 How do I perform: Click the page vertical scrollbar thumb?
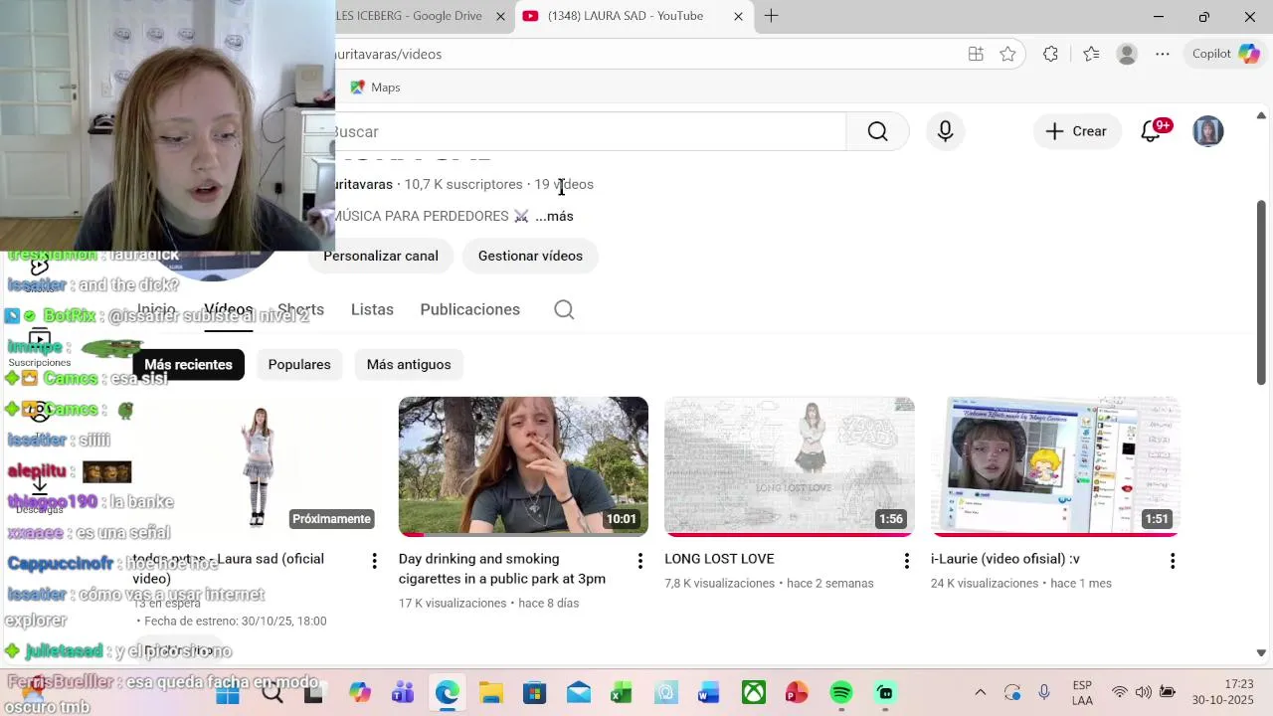[1261, 292]
